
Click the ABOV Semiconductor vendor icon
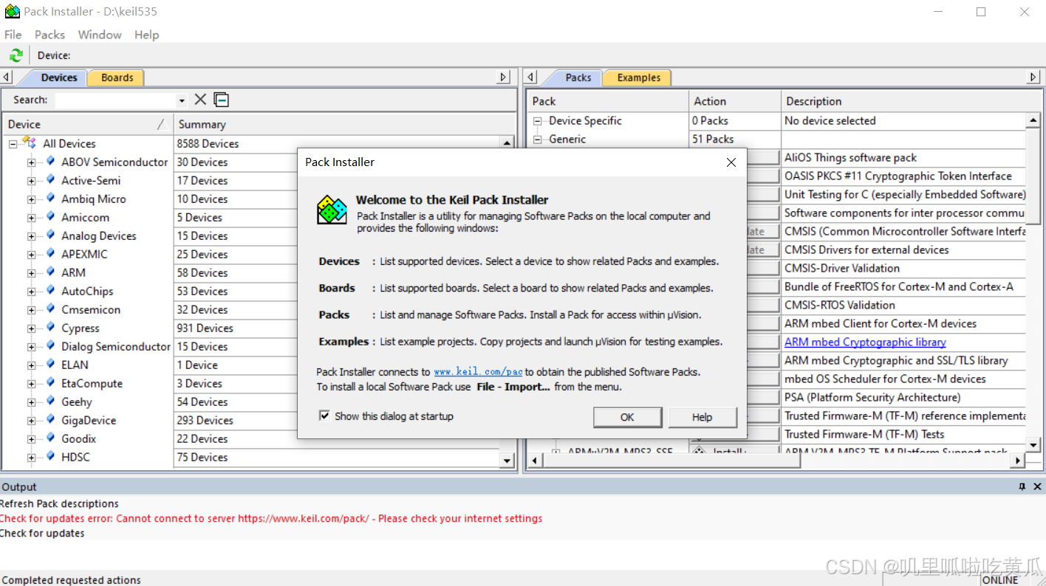point(50,161)
